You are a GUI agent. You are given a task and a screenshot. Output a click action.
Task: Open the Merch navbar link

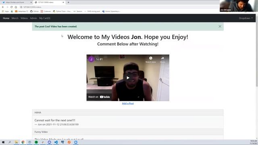coord(15,18)
